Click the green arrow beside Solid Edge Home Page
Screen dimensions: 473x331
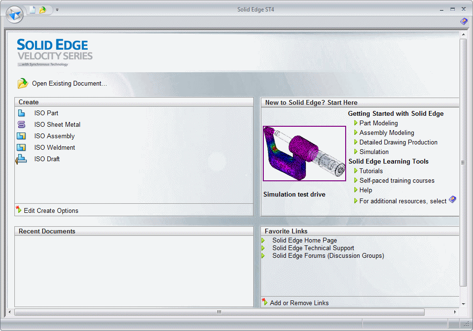click(x=263, y=240)
